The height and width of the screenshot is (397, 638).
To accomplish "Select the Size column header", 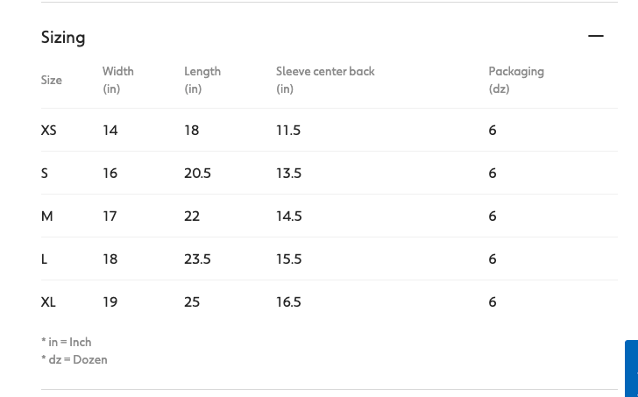I will click(52, 80).
